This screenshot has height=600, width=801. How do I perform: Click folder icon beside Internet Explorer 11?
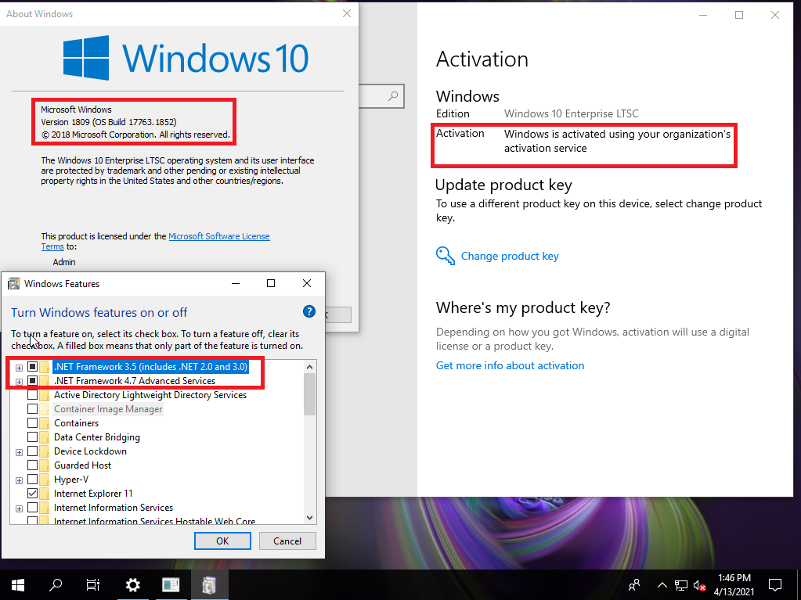(x=44, y=494)
